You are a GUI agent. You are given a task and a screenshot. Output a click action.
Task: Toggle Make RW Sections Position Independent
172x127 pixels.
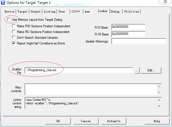pyautogui.click(x=14, y=26)
